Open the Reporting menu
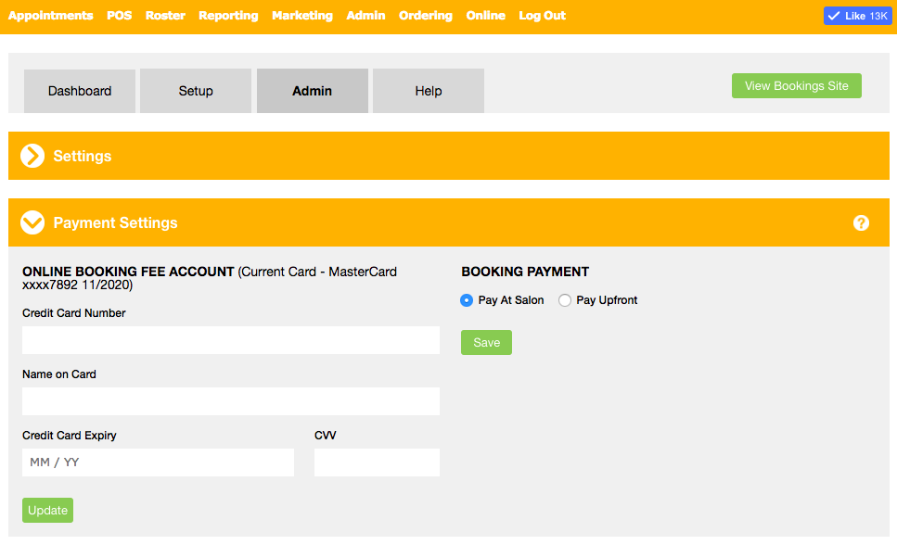Viewport: 897px width, 545px height. click(x=228, y=16)
